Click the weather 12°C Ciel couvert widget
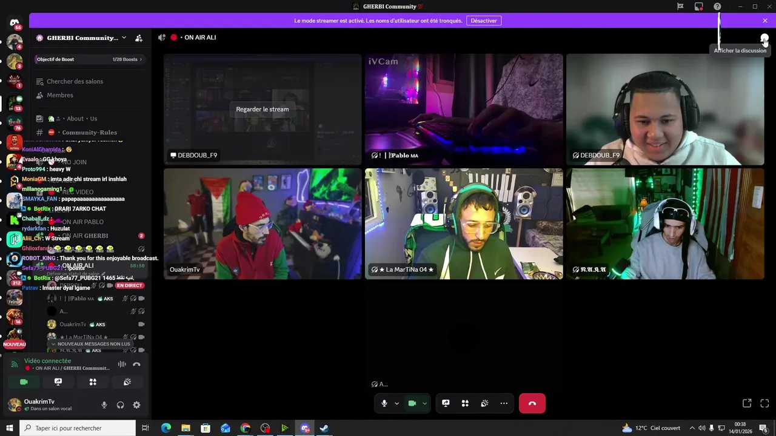 click(x=650, y=428)
